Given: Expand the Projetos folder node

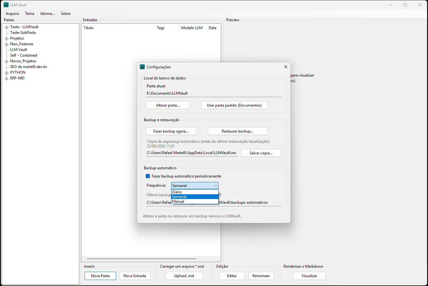Looking at the screenshot, I should [x=6, y=39].
